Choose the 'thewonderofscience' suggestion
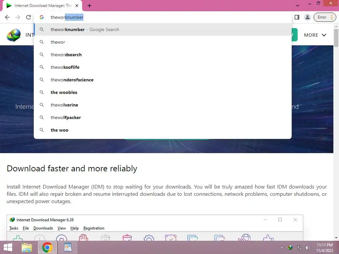 [163, 80]
